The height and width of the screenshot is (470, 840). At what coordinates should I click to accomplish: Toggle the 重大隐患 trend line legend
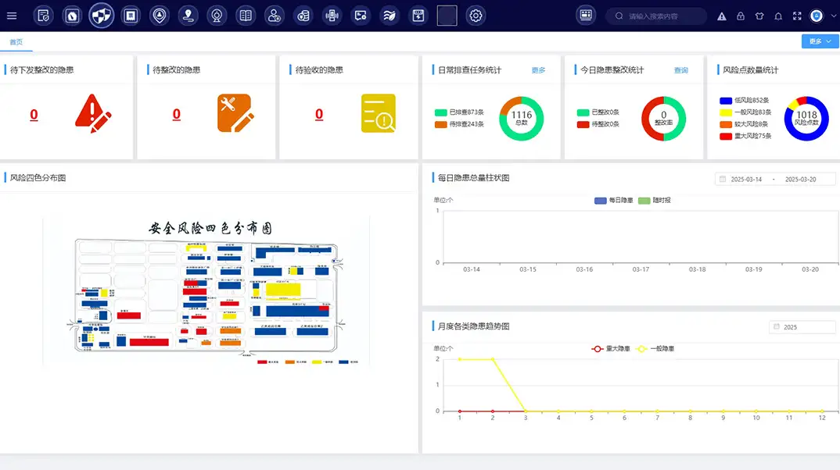[x=610, y=349]
